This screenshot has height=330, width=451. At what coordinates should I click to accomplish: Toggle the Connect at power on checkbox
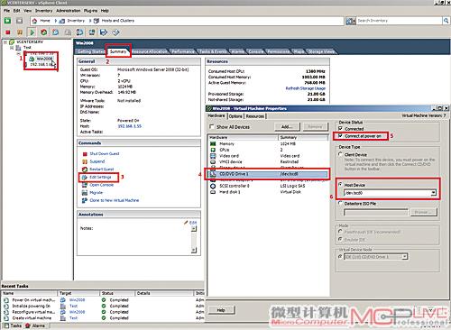point(340,136)
